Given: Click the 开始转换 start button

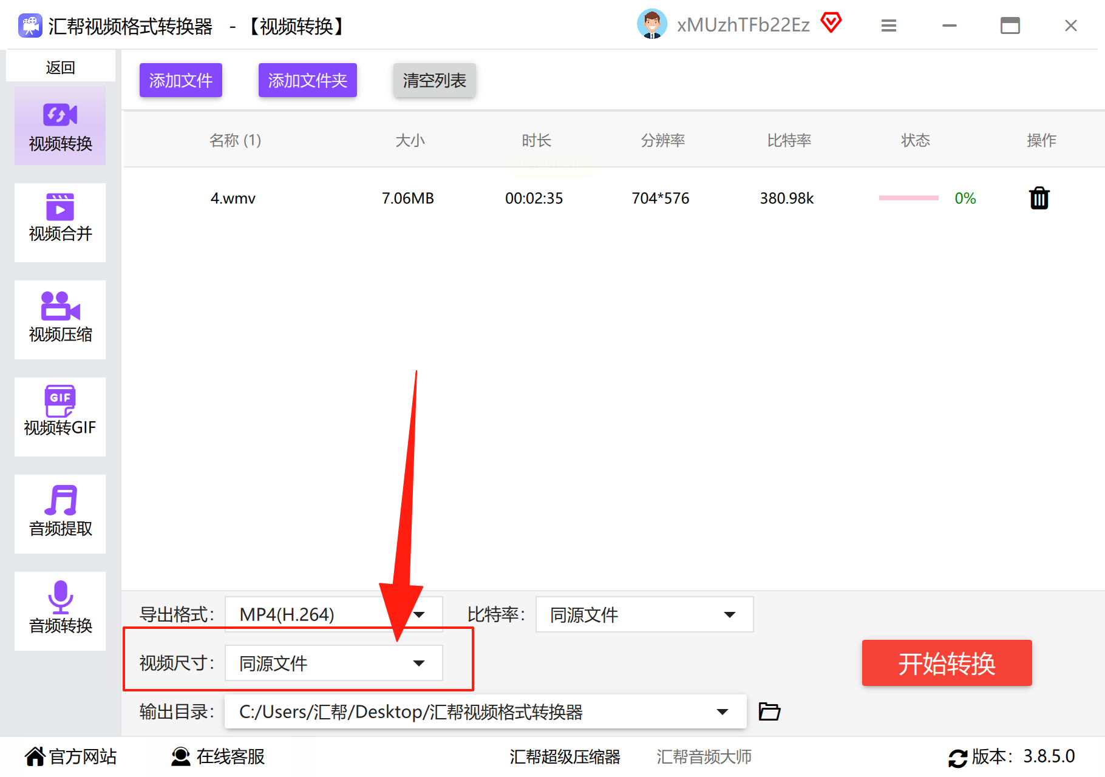Looking at the screenshot, I should click(947, 663).
